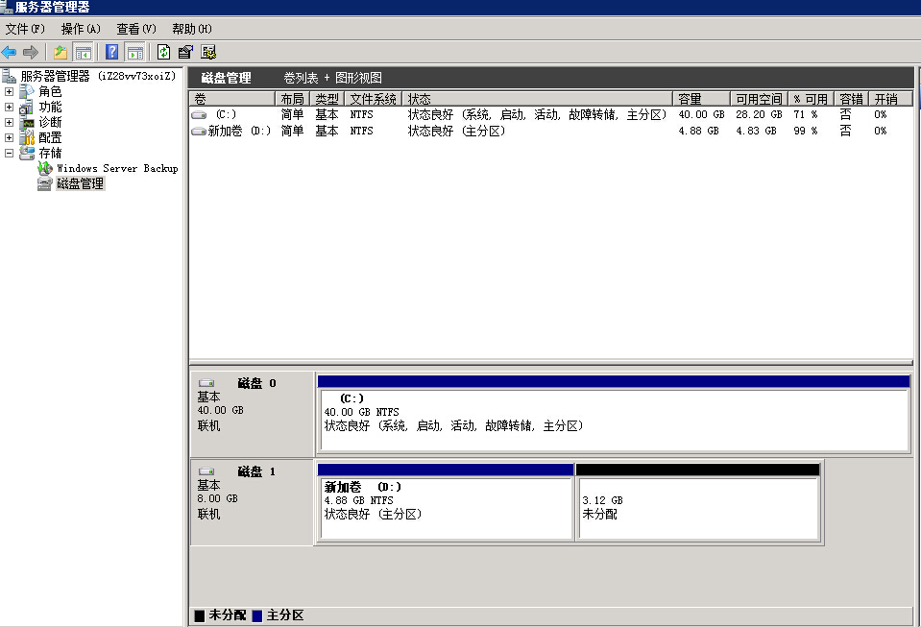Click the Back arrow toolbar icon

point(10,52)
